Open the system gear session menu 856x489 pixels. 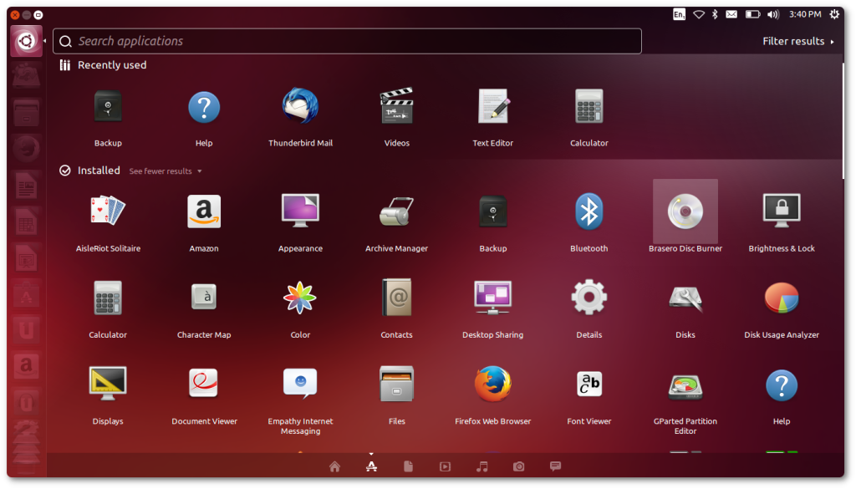tap(835, 15)
